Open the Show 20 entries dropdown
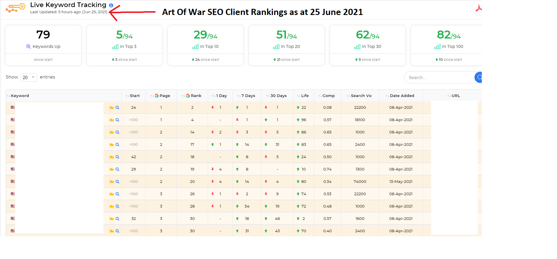The height and width of the screenshot is (259, 557). pos(29,77)
